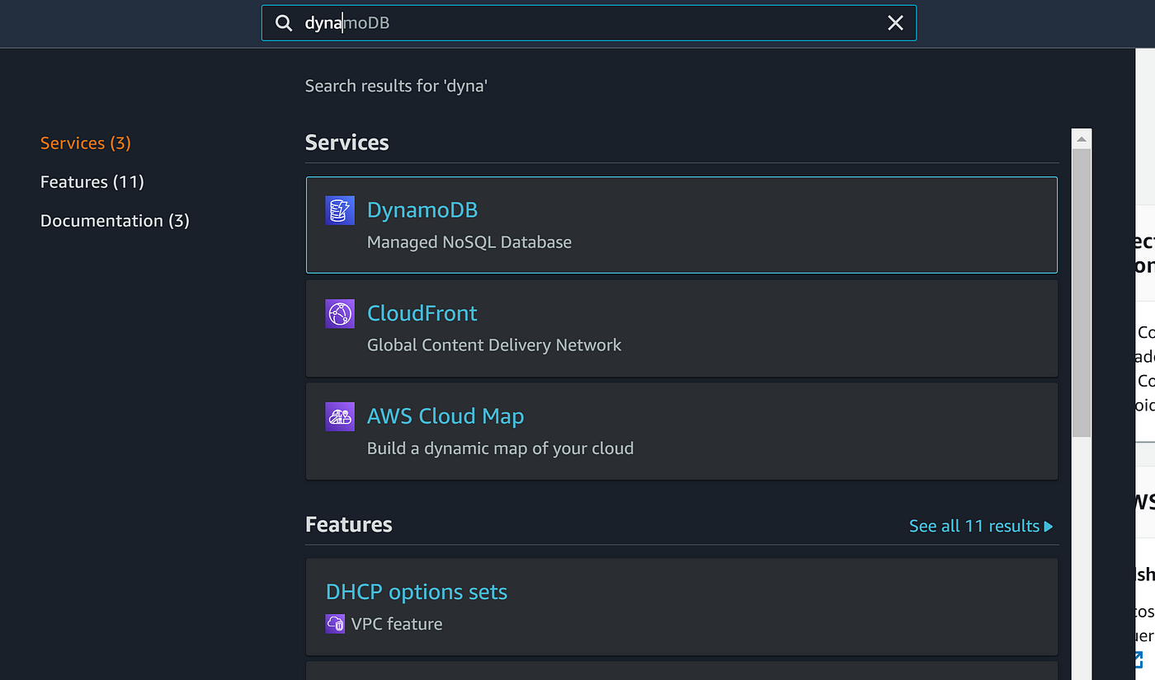Click the scrollbar up arrow

pos(1082,138)
